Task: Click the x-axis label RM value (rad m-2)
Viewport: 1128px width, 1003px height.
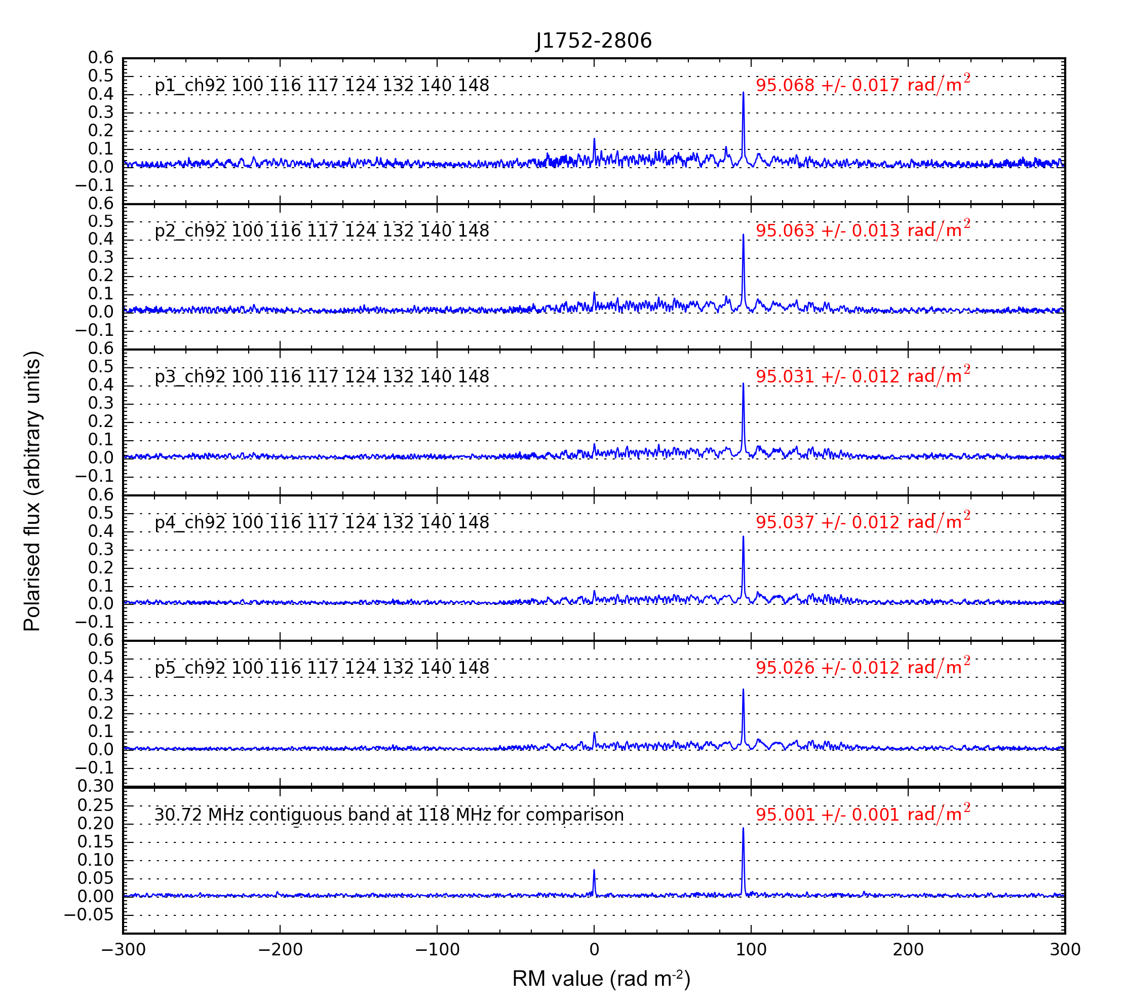Action: (601, 979)
